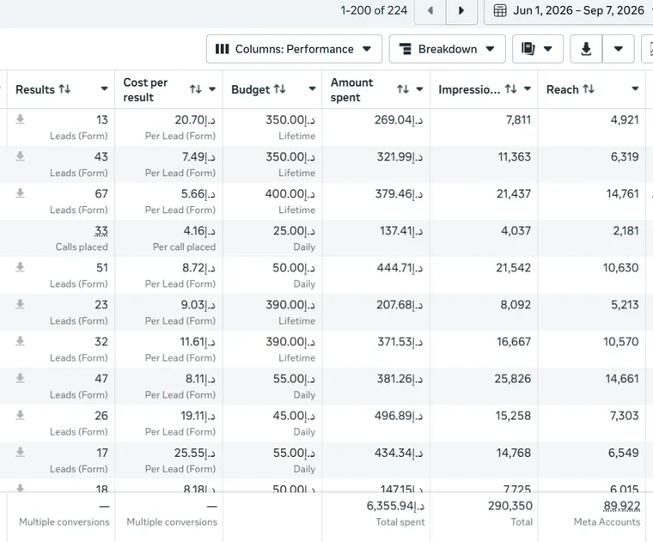Open Amount spent column menu
Image resolution: width=653 pixels, height=542 pixels.
[x=419, y=89]
